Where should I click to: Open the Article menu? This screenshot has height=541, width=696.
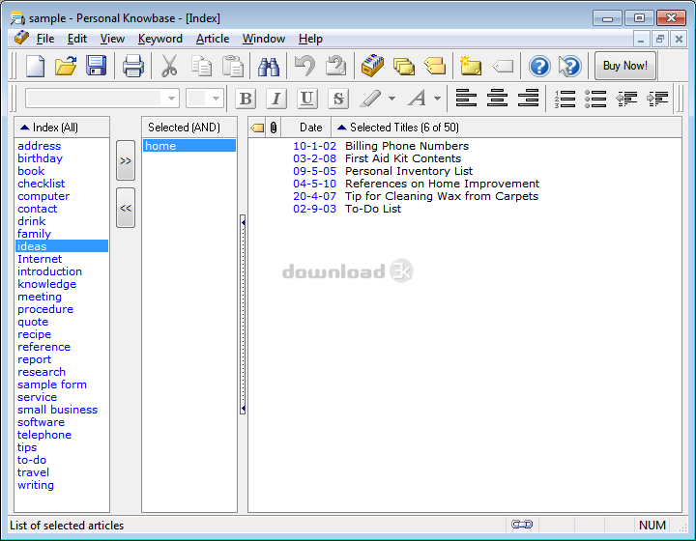tap(213, 39)
